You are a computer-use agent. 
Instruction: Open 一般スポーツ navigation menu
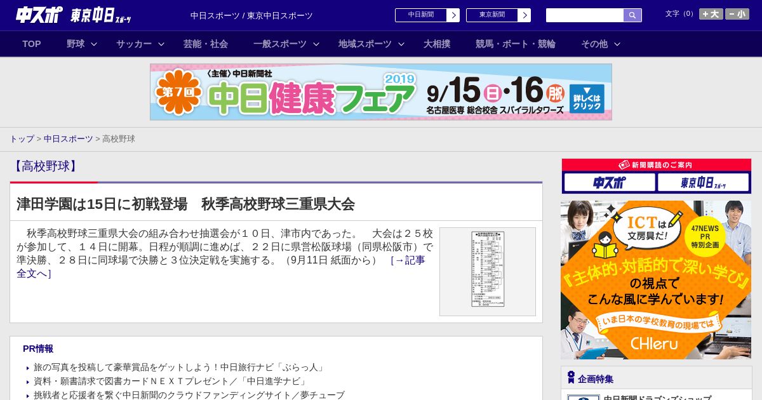pyautogui.click(x=280, y=44)
